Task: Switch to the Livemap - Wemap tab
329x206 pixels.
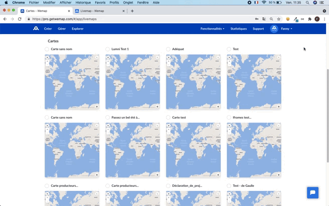Action: pyautogui.click(x=100, y=11)
